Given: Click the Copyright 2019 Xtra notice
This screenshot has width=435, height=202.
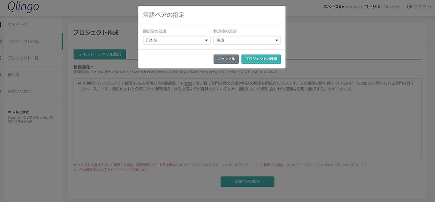Looking at the screenshot, I should pos(30,119).
